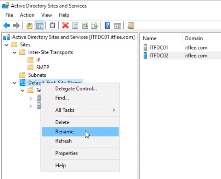The image size is (221, 179).
Task: Open the All Tasks submenu arrow
Action: click(114, 110)
